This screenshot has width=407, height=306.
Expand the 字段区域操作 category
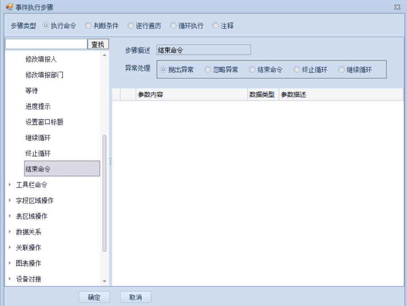[x=10, y=201]
